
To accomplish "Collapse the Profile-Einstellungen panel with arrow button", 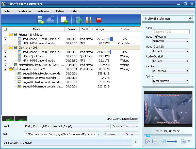I will (x=190, y=18).
